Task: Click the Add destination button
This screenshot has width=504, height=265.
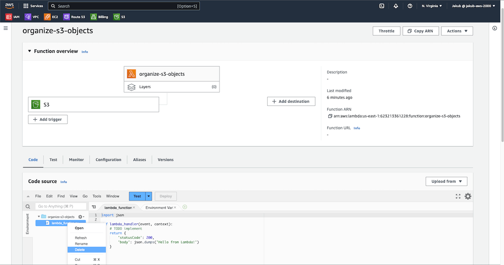Action: click(291, 101)
